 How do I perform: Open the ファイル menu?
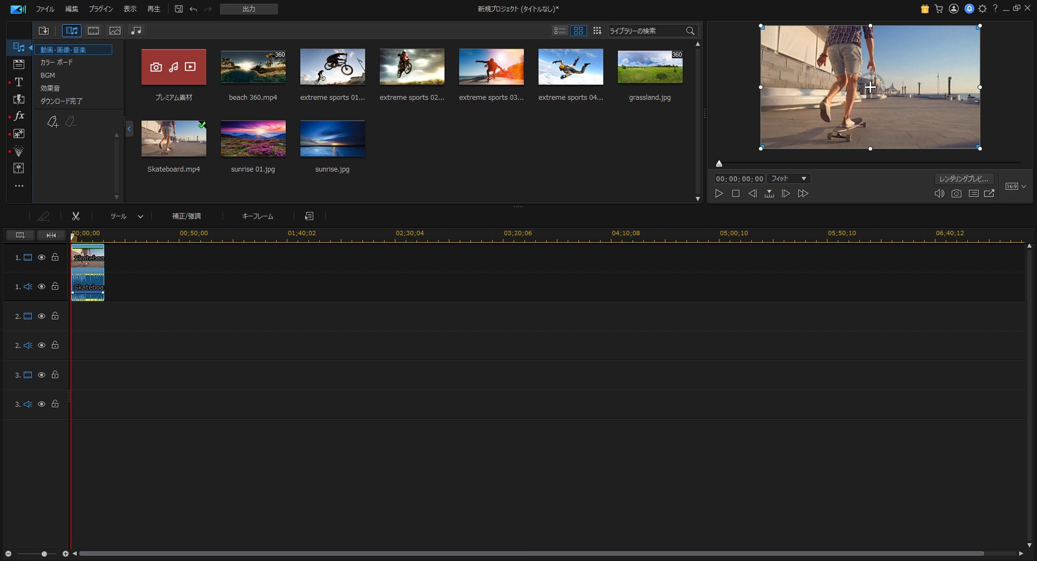pos(45,9)
